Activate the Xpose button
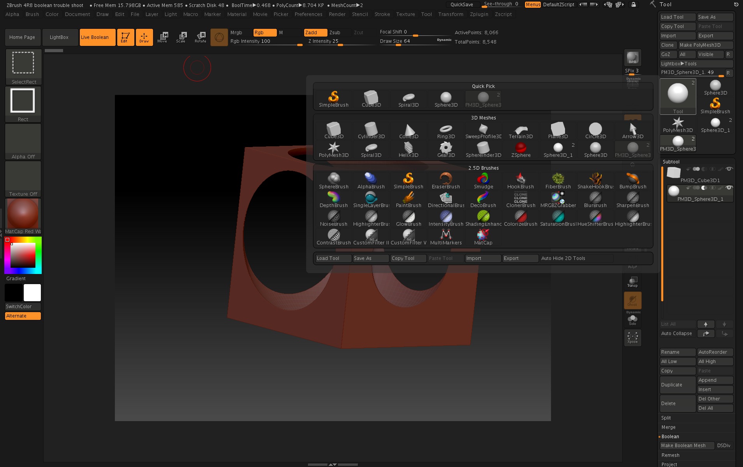This screenshot has width=743, height=467. point(632,337)
